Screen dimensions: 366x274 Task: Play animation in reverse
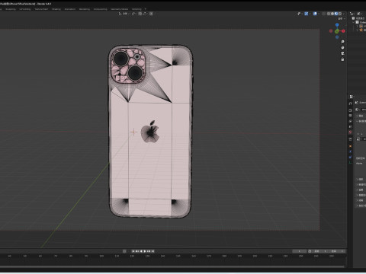(141, 251)
